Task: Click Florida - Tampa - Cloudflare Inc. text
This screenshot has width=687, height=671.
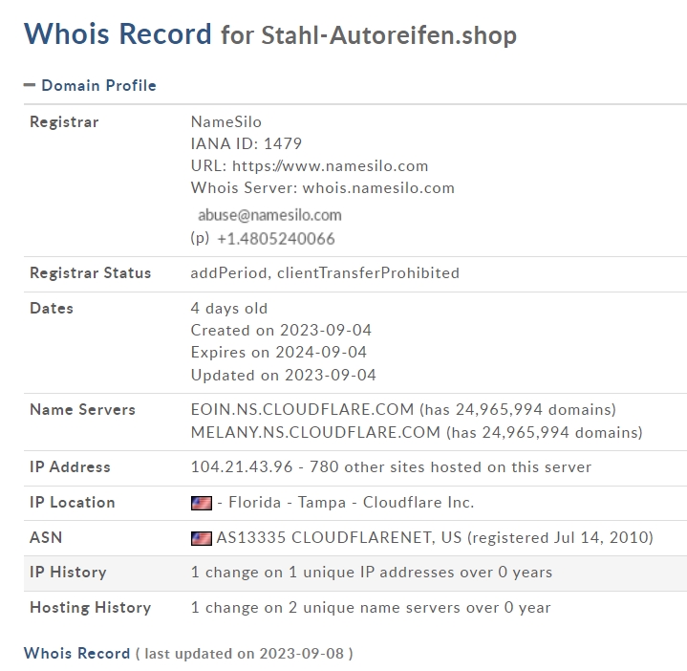Action: click(352, 502)
